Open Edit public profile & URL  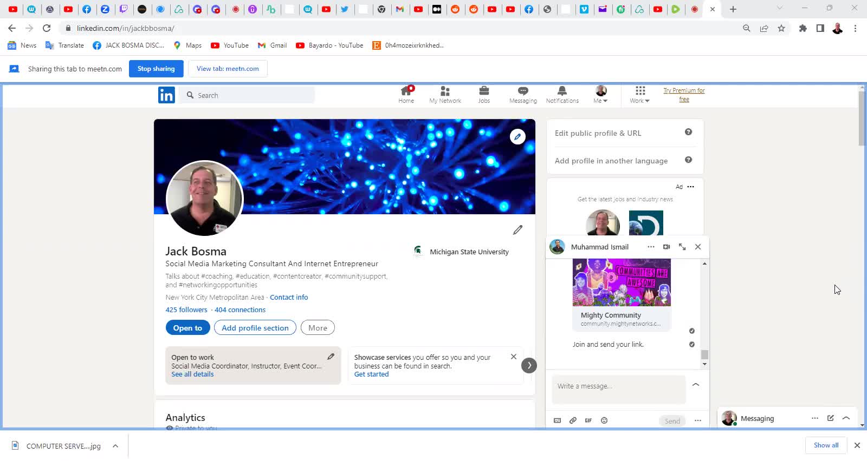598,133
